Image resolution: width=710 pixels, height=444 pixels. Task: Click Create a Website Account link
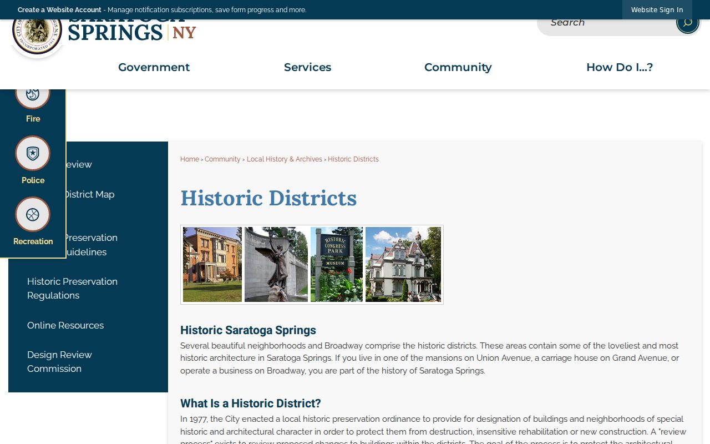tap(59, 10)
